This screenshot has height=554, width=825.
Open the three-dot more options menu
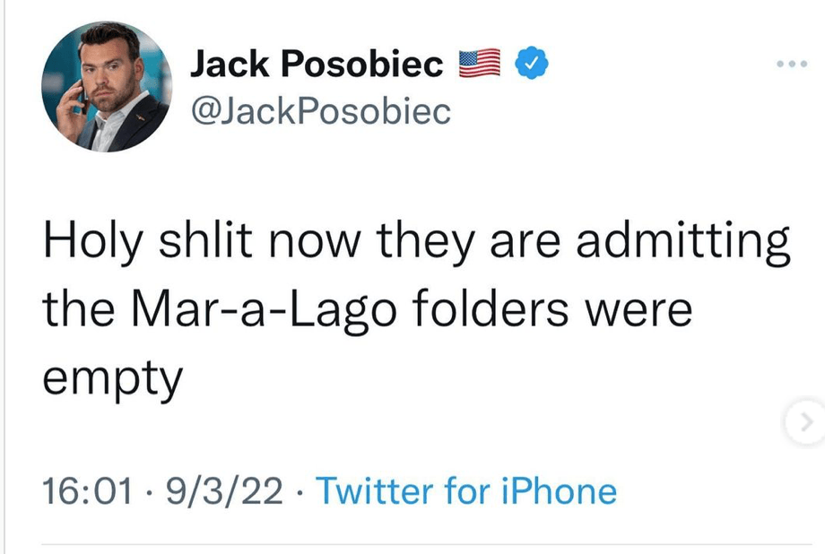click(x=791, y=64)
